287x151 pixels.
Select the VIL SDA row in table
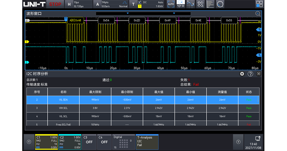142,100
